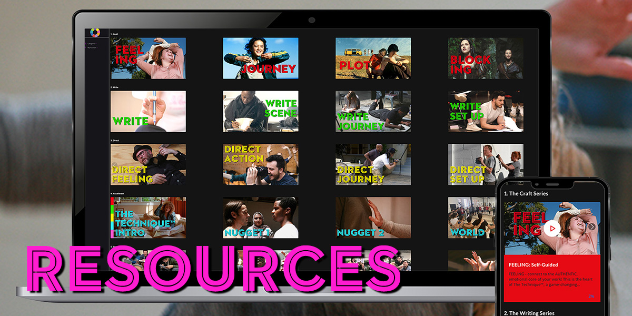632x316 pixels.
Task: Click the colorful ring logo in the sidebar
Action: 95,33
